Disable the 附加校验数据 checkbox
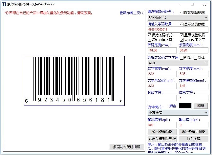 (x=182, y=12)
